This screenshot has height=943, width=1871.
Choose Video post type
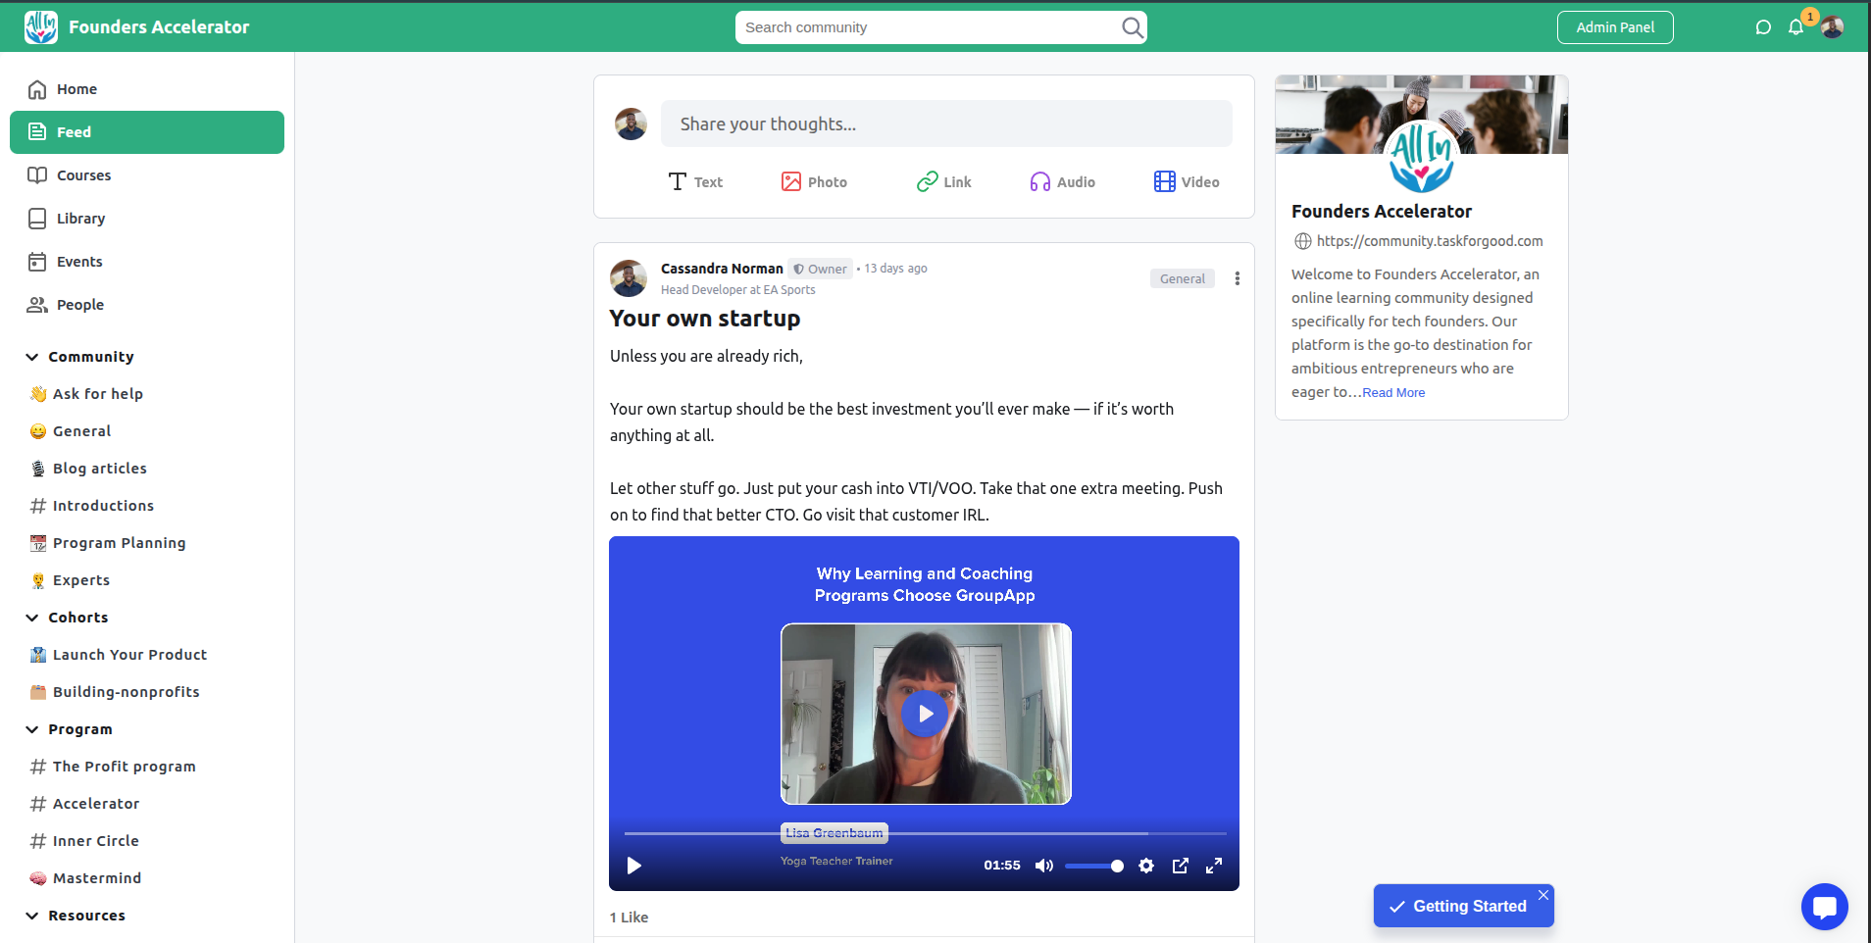coord(1187,182)
